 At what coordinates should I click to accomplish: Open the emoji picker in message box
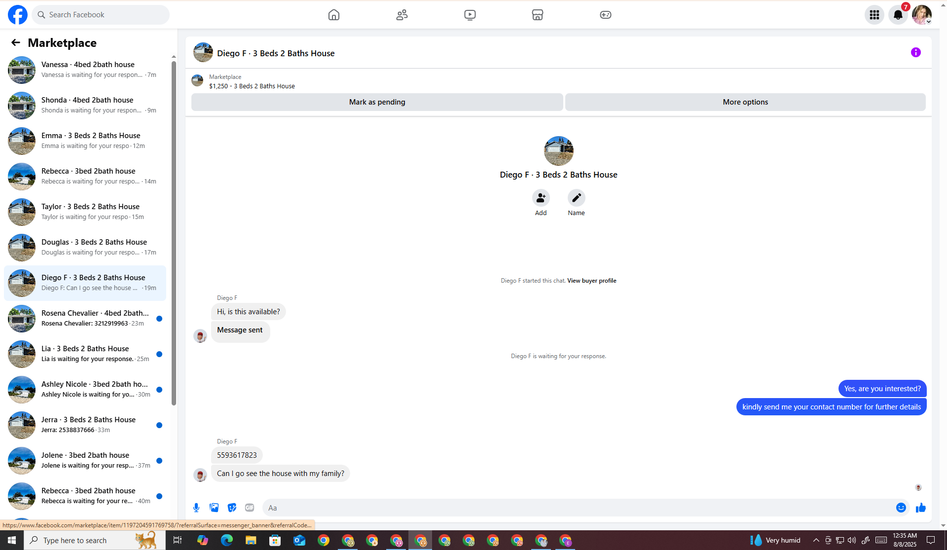901,508
